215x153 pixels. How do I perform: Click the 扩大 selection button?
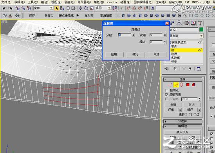click(x=192, y=105)
